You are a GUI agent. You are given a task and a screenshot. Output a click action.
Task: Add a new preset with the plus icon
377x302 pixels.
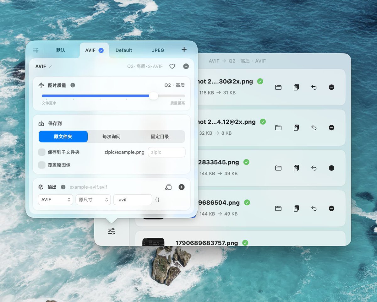coord(184,50)
